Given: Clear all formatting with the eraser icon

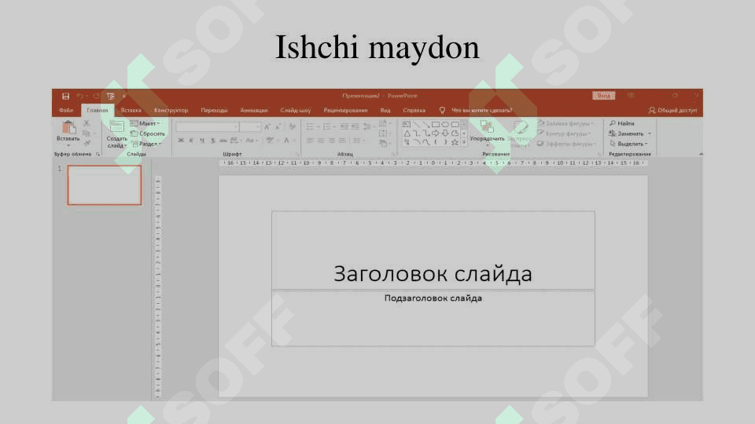Looking at the screenshot, I should click(x=292, y=126).
